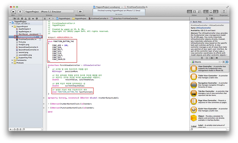Show the Project navigator
This screenshot has width=238, height=143.
click(15, 19)
